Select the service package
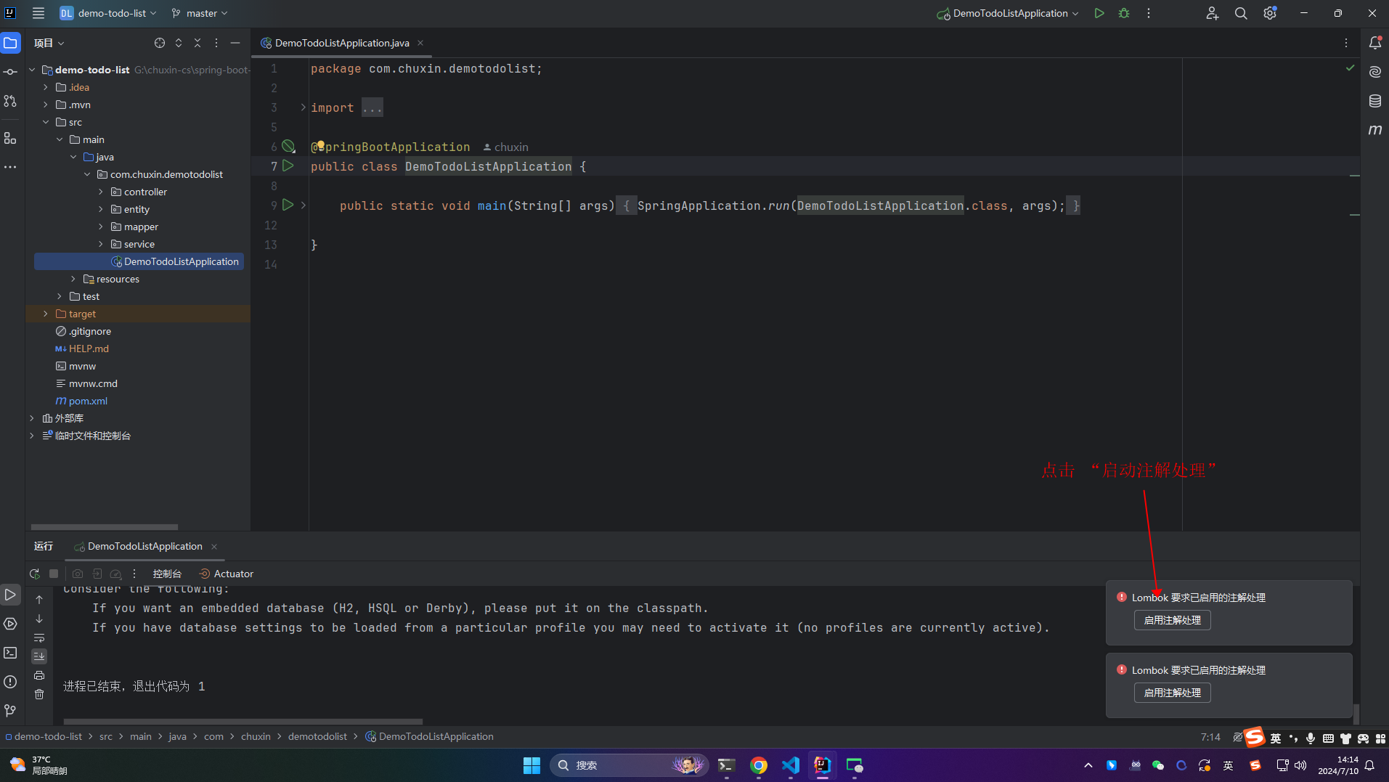Screen dimensions: 1389x782 (139, 244)
